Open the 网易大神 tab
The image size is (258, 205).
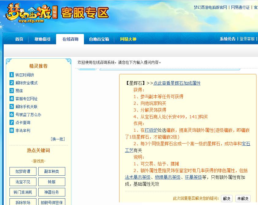point(128,39)
